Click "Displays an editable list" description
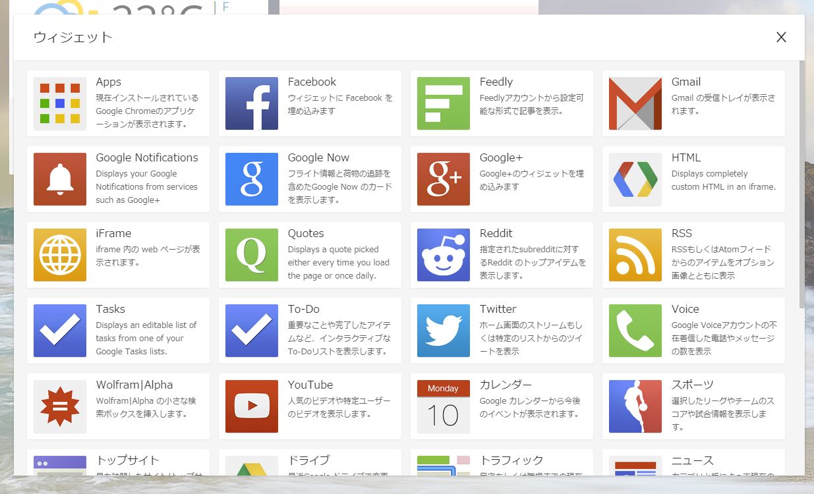This screenshot has height=494, width=814. click(146, 339)
